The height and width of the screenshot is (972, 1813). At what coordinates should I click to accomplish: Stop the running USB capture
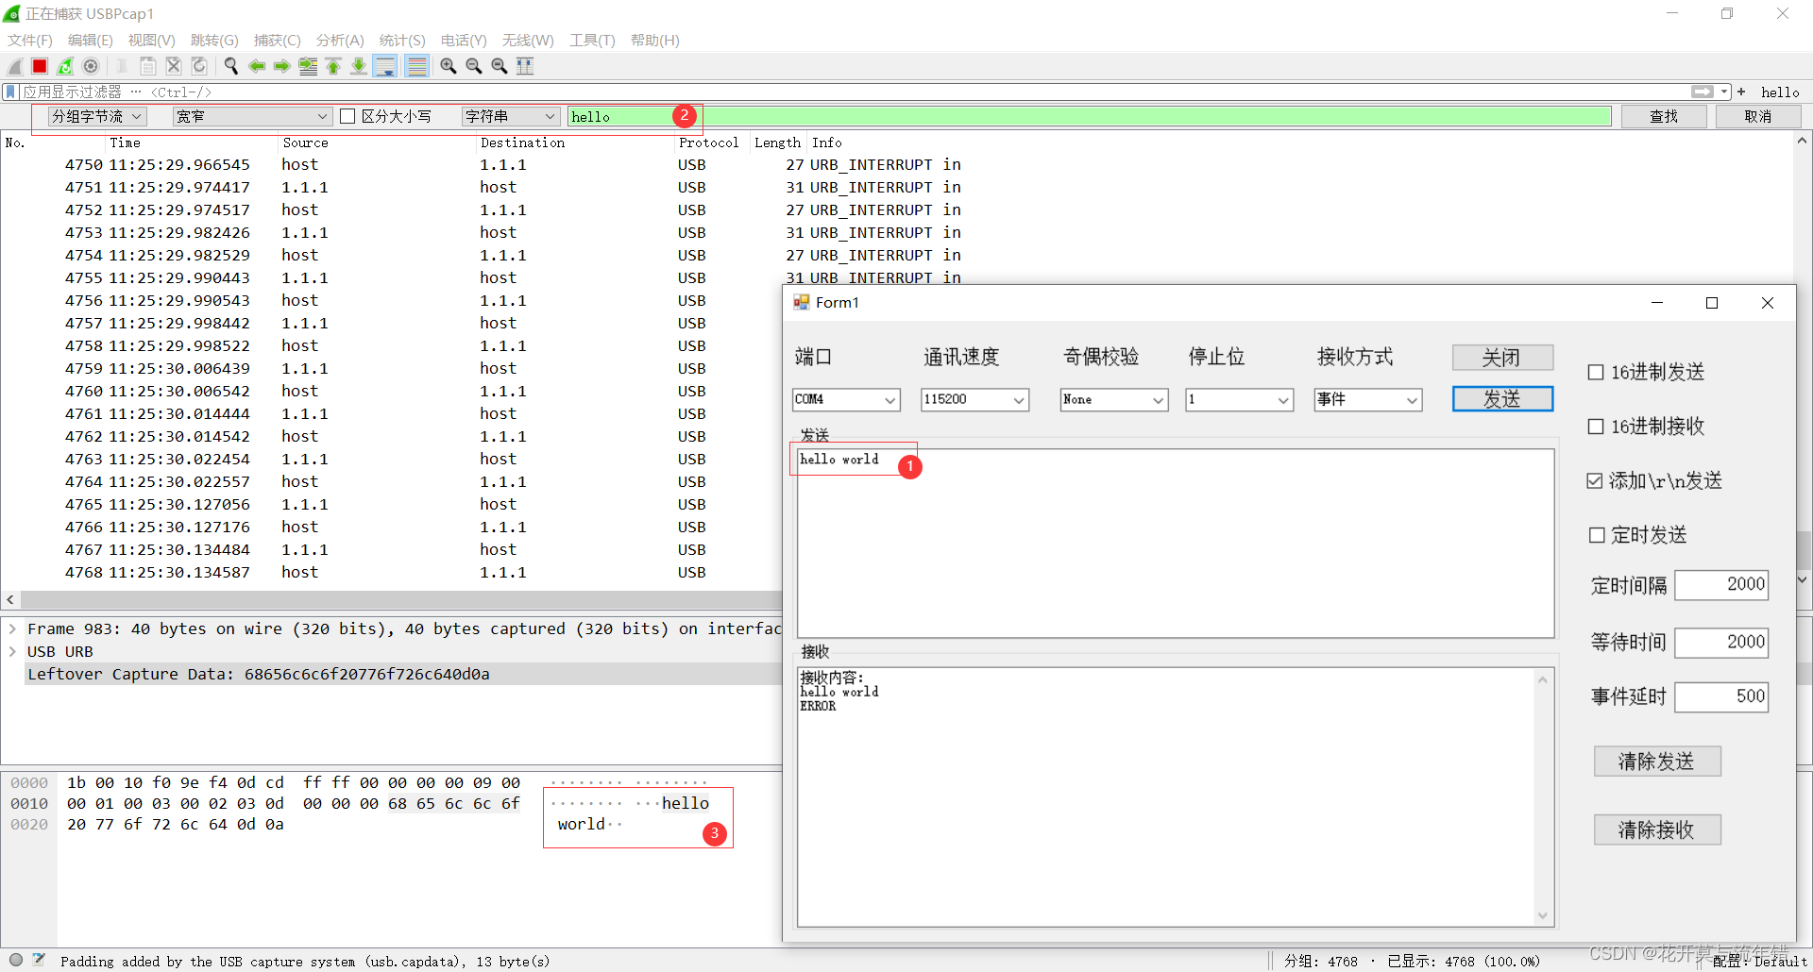pos(39,65)
